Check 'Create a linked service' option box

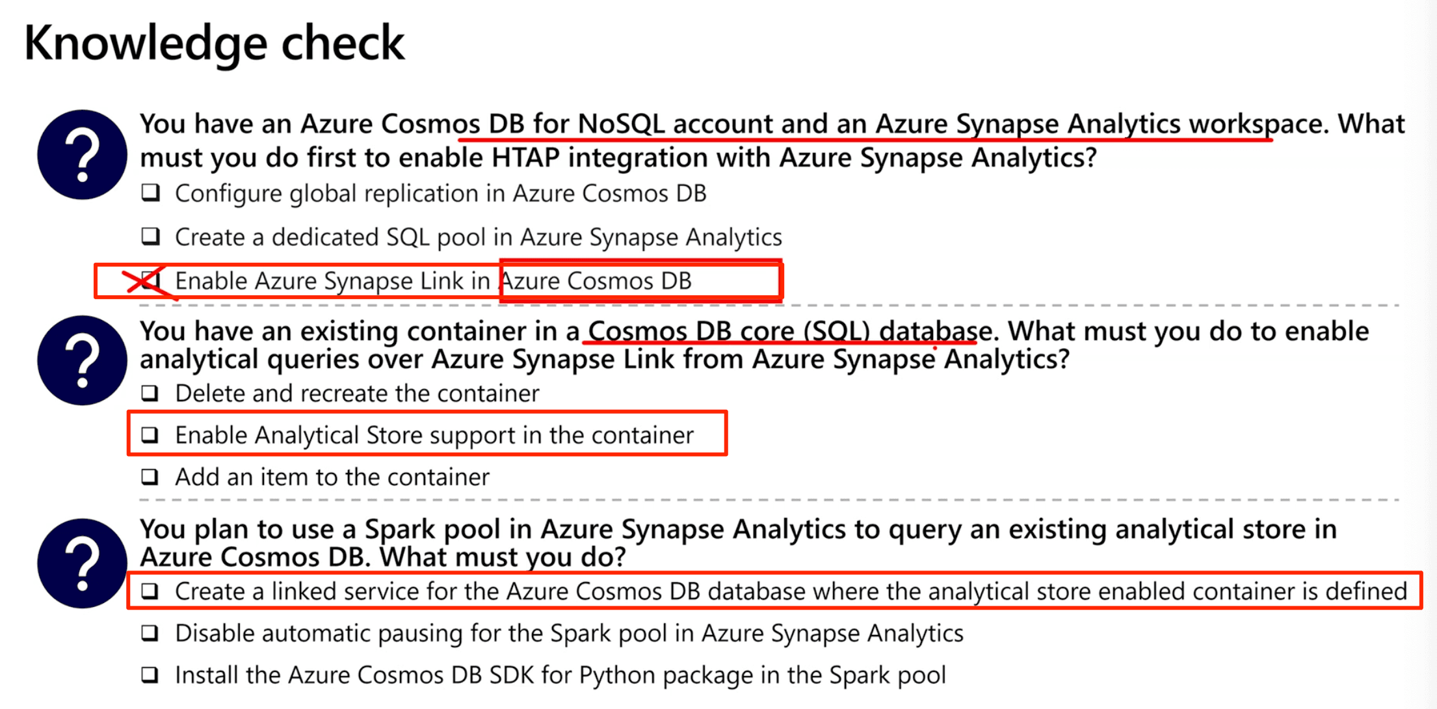click(x=150, y=591)
